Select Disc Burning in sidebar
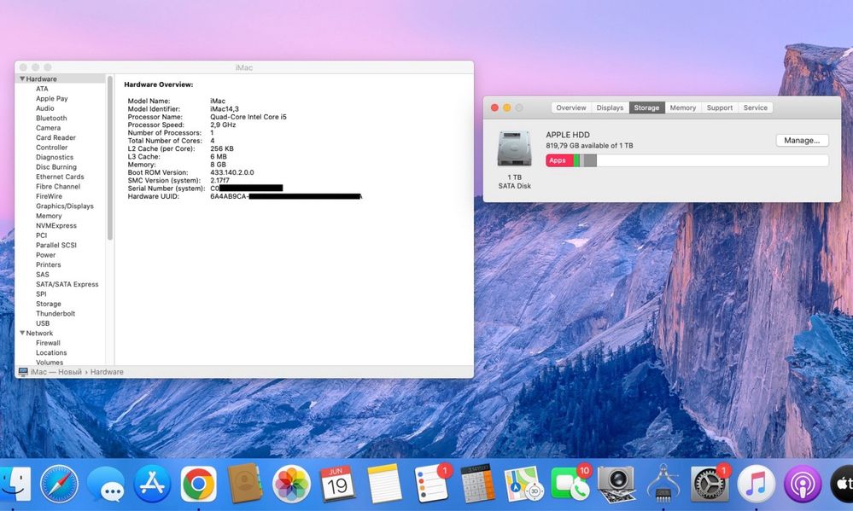 click(56, 167)
